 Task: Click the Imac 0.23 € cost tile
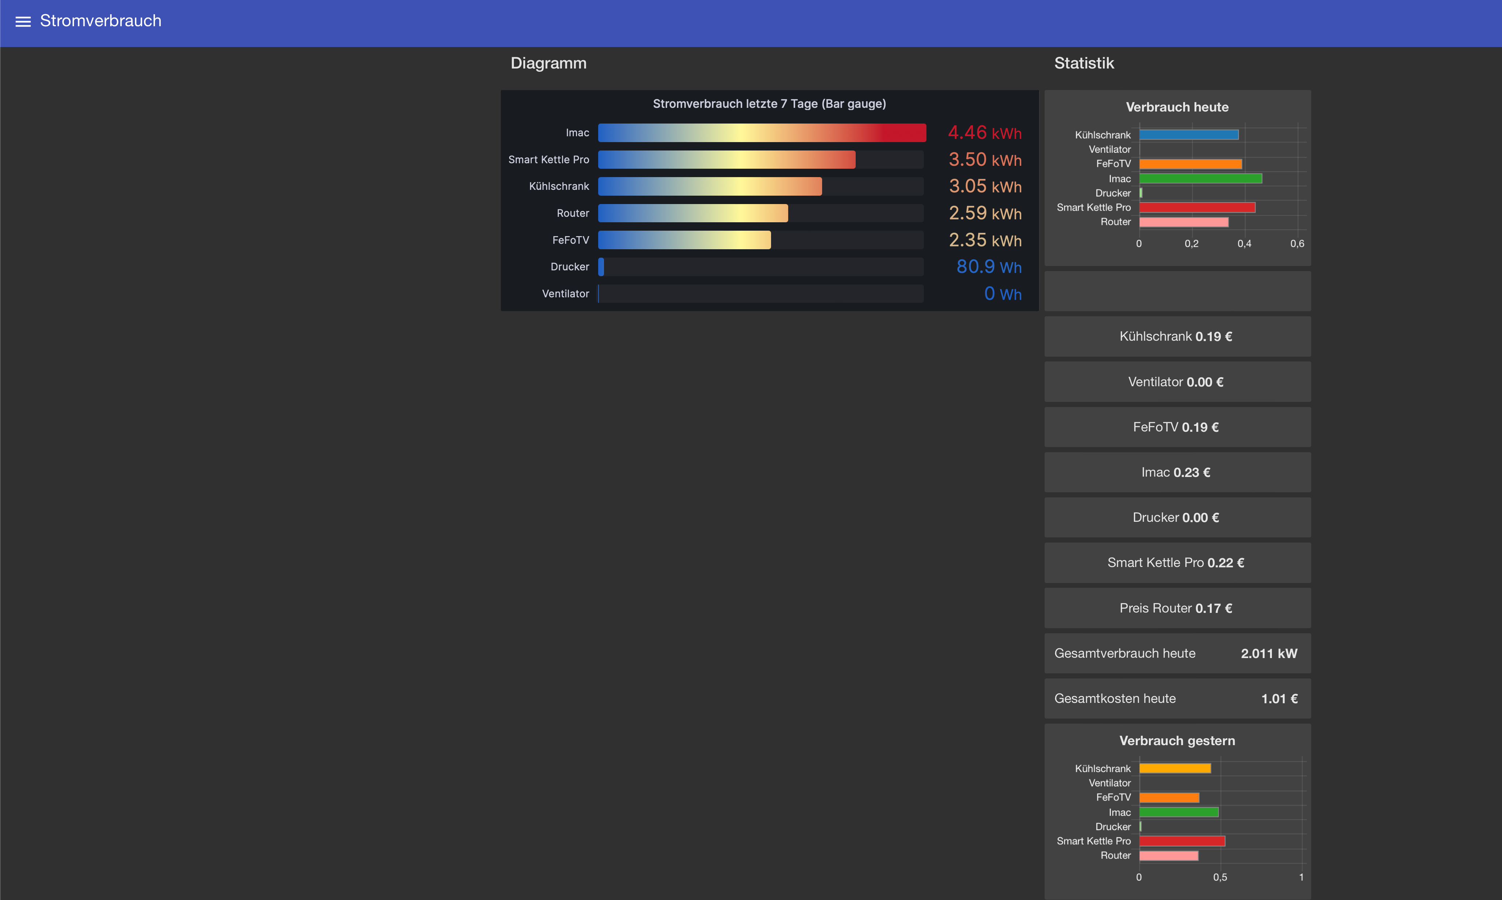1177,473
